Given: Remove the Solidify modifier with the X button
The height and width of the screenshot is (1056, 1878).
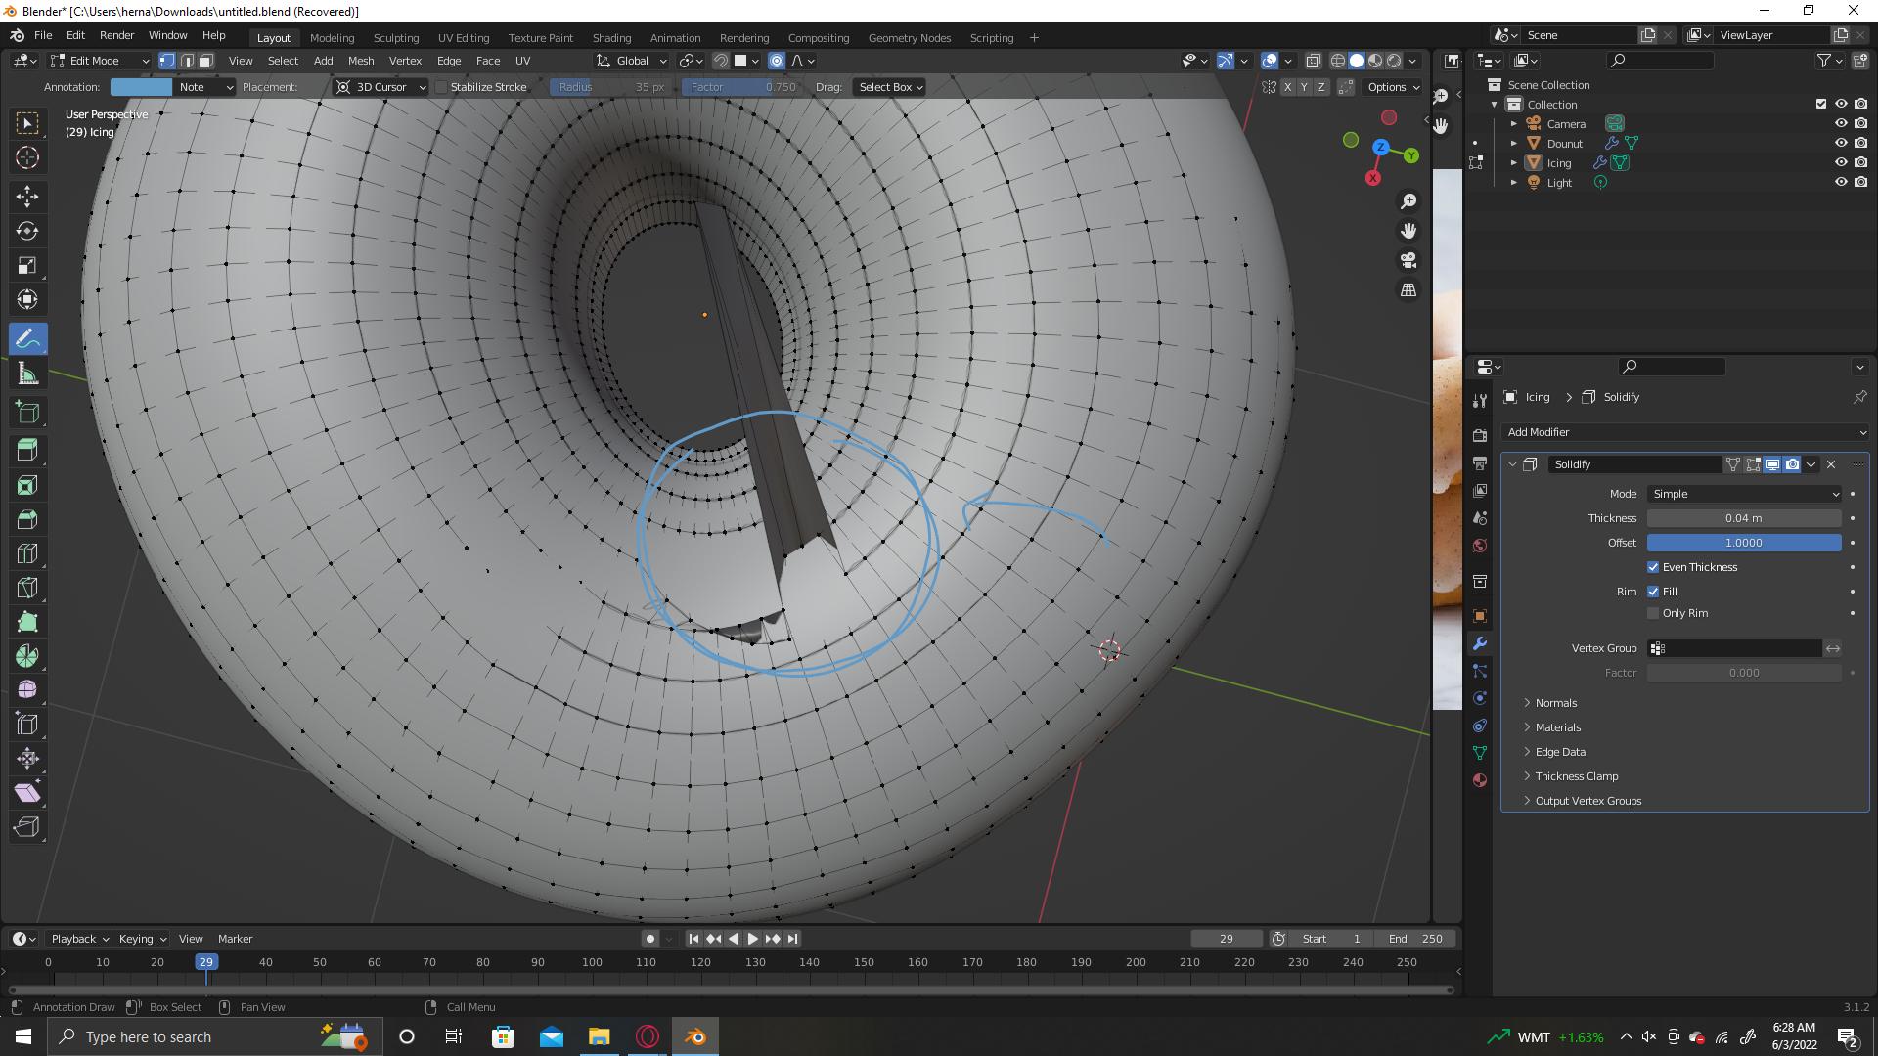Looking at the screenshot, I should [1830, 464].
